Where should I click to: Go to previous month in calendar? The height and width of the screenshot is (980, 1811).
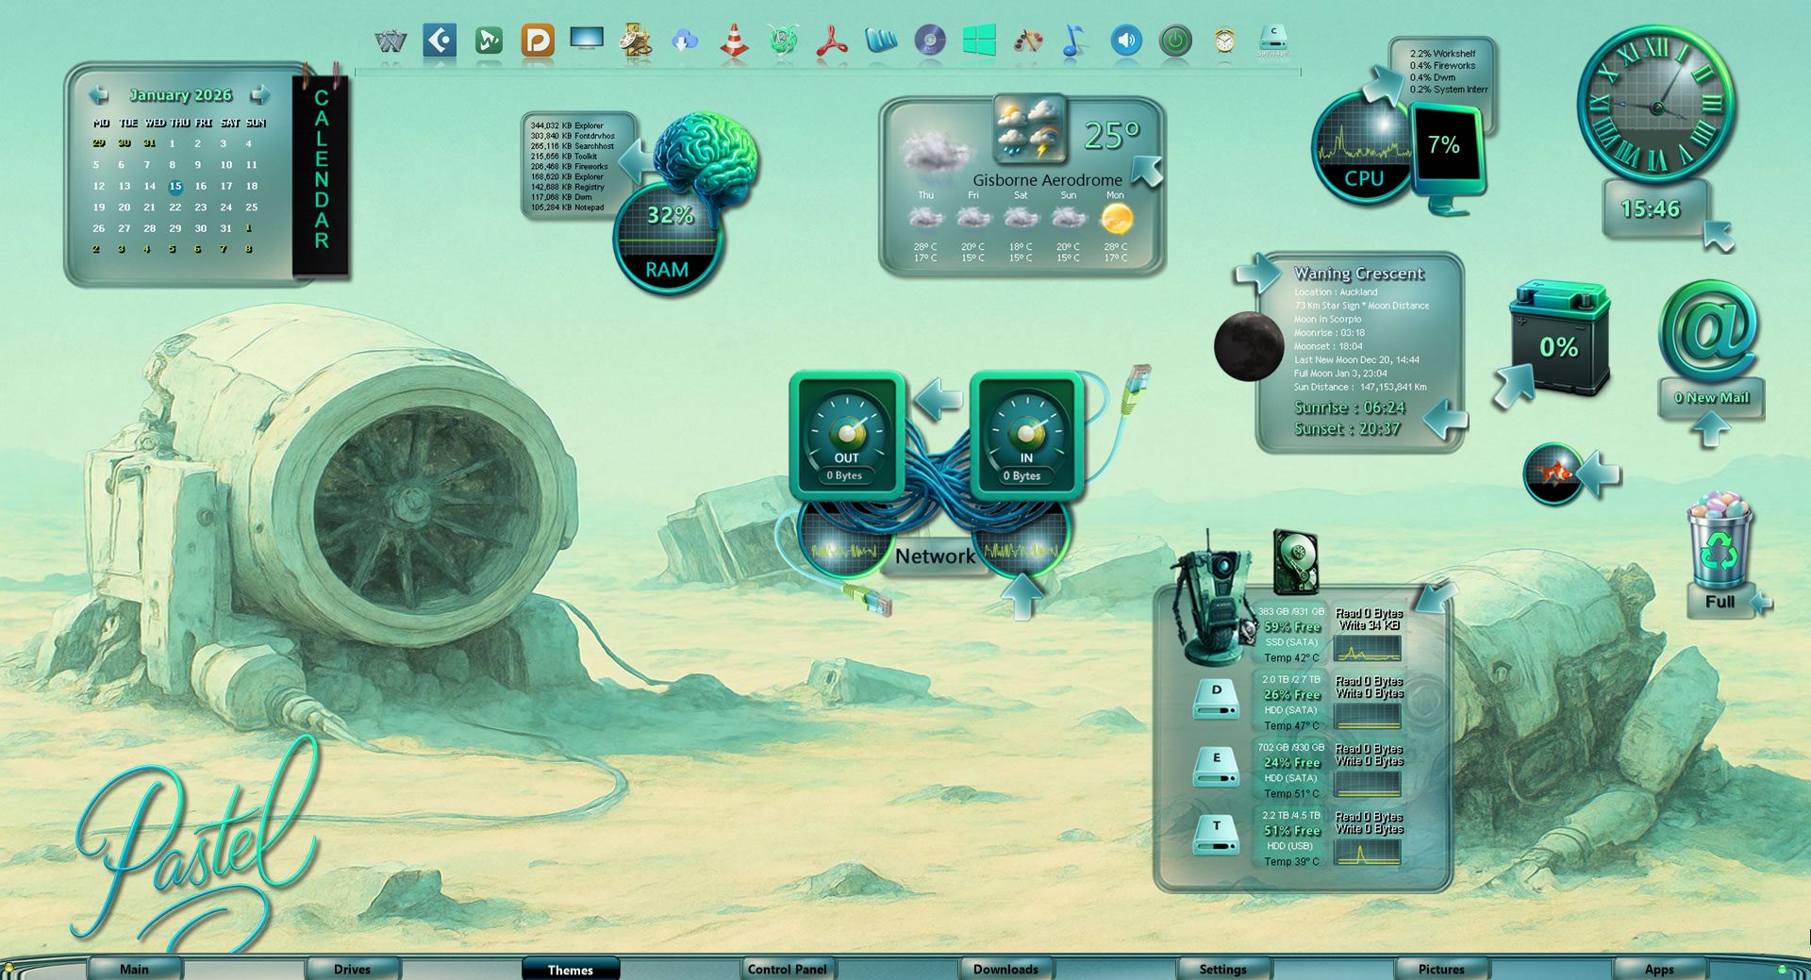(x=98, y=95)
